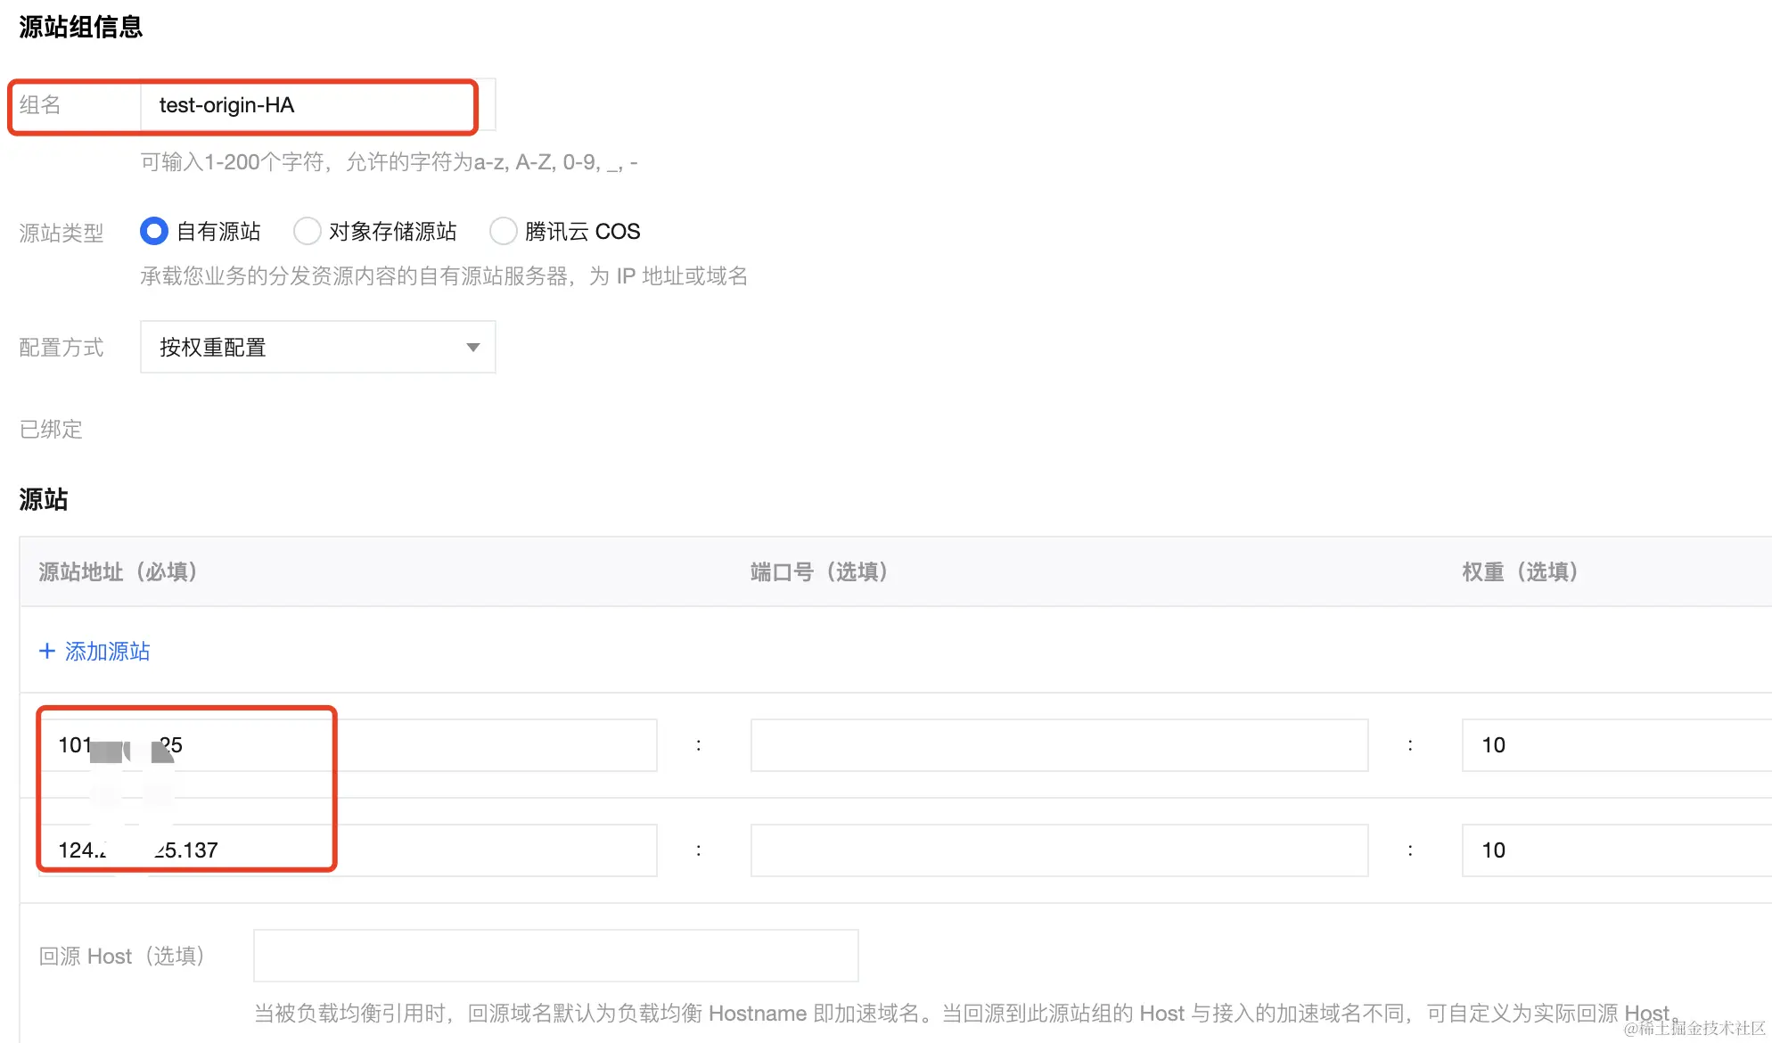Viewport: 1772px width, 1043px height.
Task: Select the 对象存储源站 radio option
Action: tap(308, 232)
